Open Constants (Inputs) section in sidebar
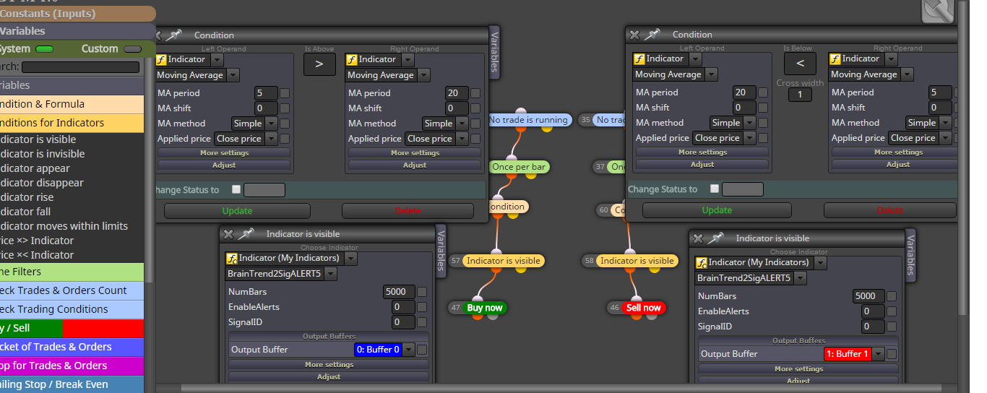This screenshot has width=987, height=393. click(x=77, y=14)
